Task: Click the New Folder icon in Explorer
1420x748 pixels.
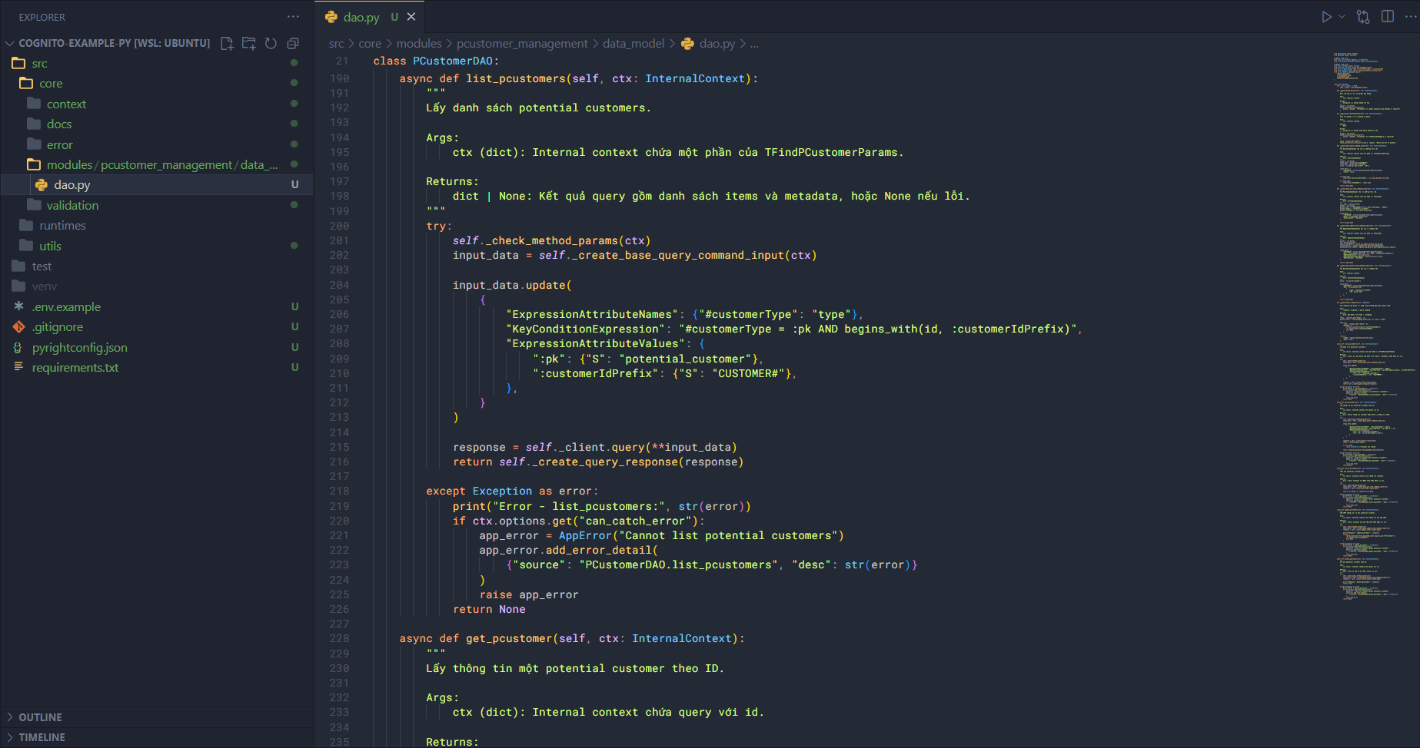Action: pos(249,43)
